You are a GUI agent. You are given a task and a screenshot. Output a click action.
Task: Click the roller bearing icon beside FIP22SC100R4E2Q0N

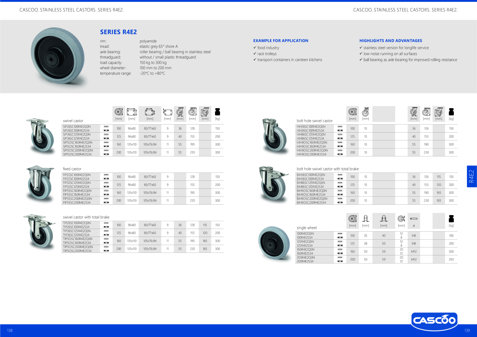point(106,175)
